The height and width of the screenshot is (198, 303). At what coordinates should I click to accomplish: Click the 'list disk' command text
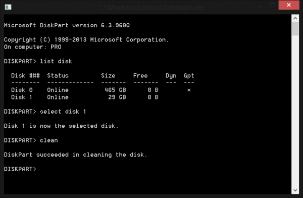(x=56, y=61)
